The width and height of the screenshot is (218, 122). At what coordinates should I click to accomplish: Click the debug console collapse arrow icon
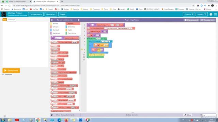coord(51,115)
